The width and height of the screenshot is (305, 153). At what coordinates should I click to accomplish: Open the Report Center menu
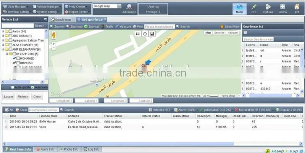(x=77, y=12)
